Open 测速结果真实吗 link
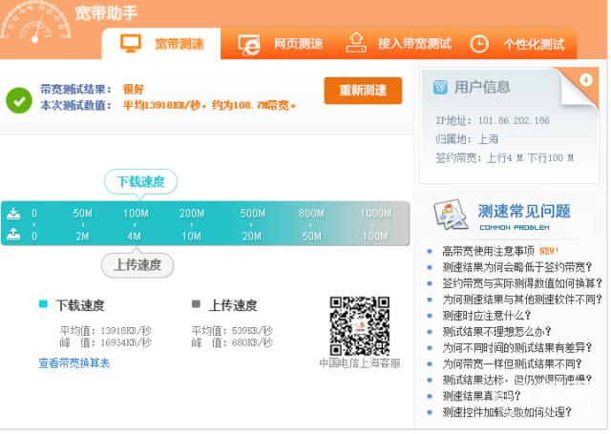 [x=481, y=396]
